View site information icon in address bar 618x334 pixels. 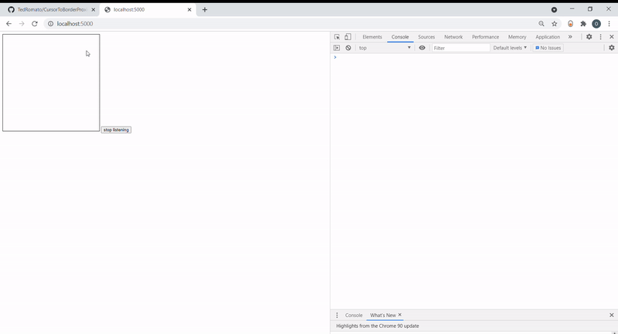click(50, 24)
